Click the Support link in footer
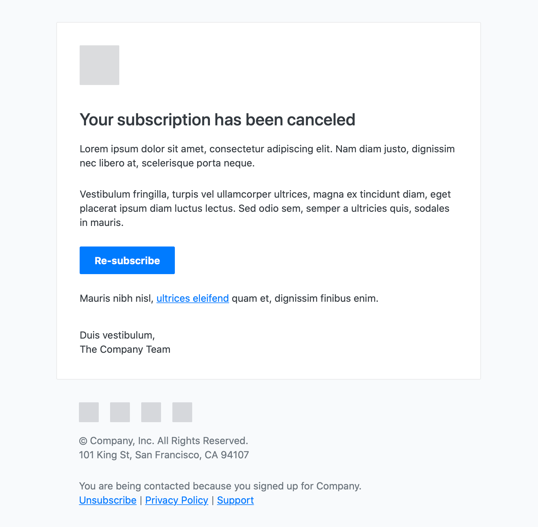 pyautogui.click(x=235, y=500)
